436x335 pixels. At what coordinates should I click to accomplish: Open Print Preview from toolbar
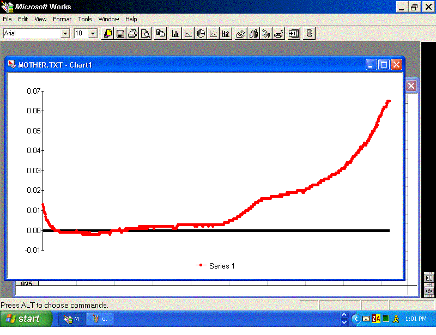click(146, 34)
